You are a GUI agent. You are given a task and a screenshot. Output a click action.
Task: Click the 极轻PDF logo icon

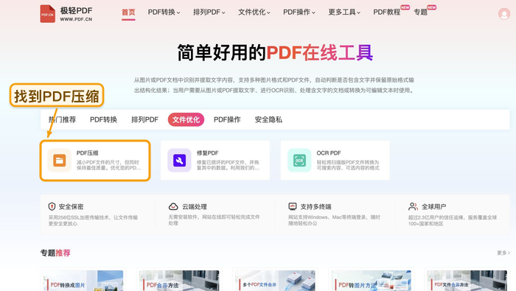48,14
